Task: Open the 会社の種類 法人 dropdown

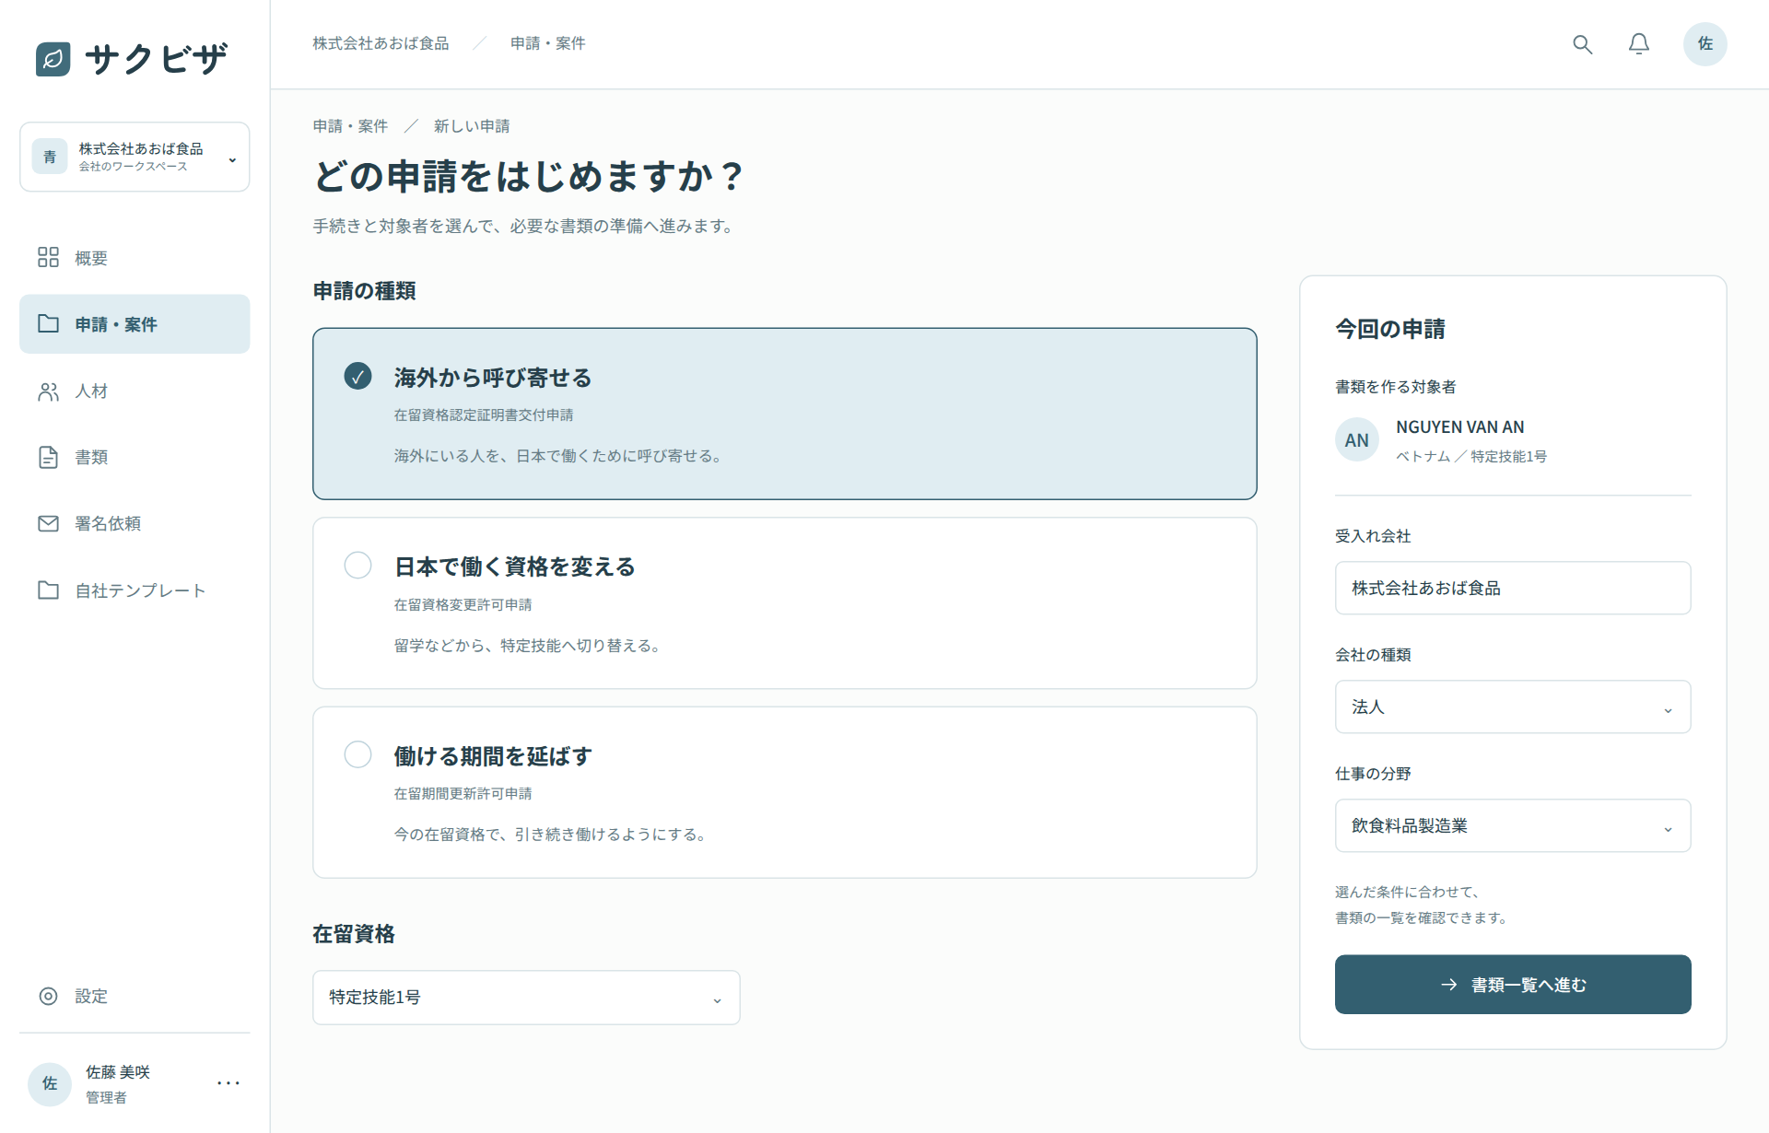Action: (x=1512, y=707)
